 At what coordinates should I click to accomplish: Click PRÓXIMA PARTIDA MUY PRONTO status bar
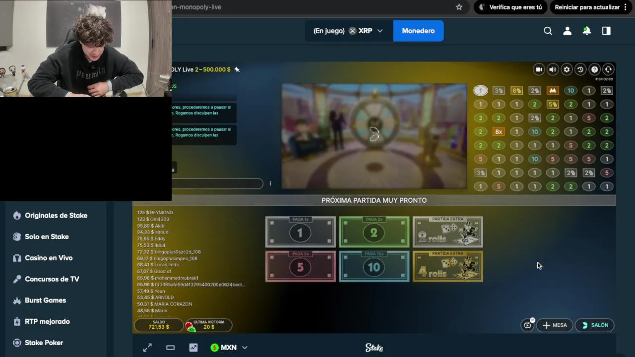[374, 200]
